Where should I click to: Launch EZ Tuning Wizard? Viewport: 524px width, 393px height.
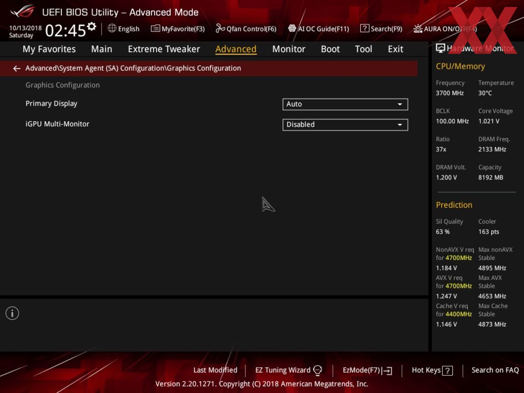[288, 370]
